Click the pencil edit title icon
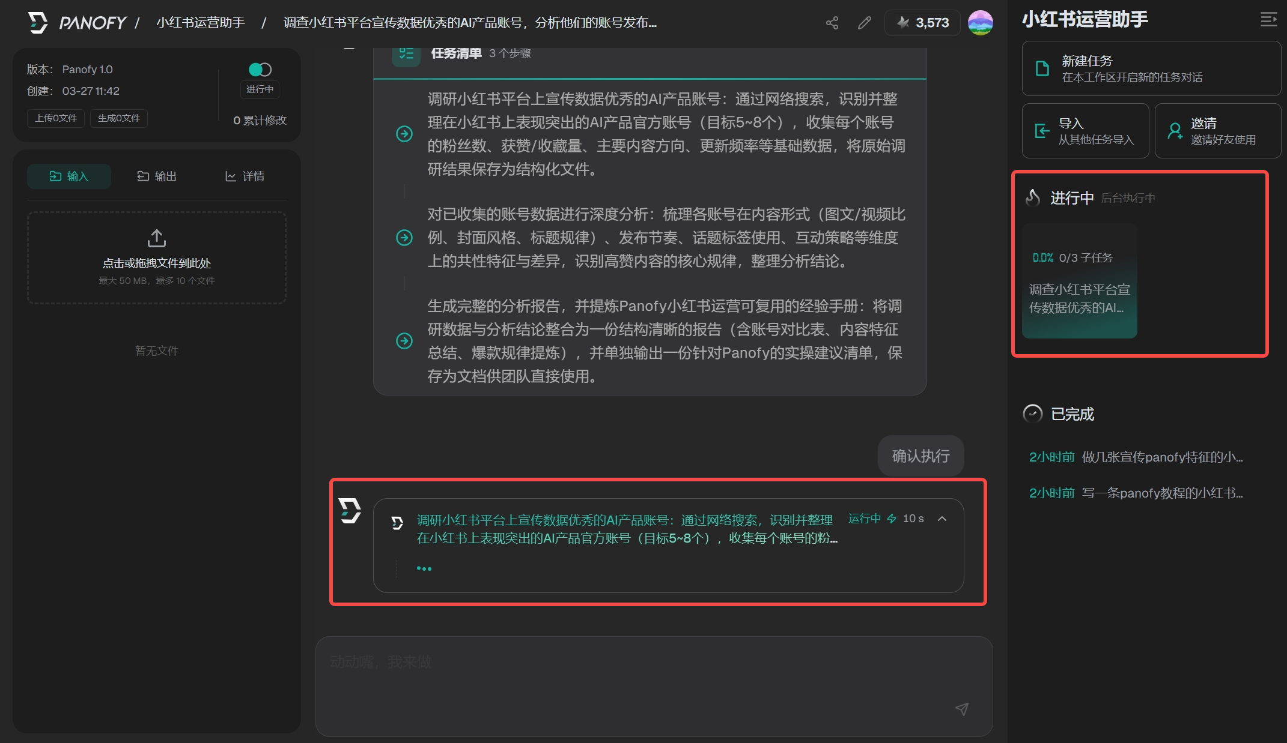The width and height of the screenshot is (1287, 743). click(865, 23)
